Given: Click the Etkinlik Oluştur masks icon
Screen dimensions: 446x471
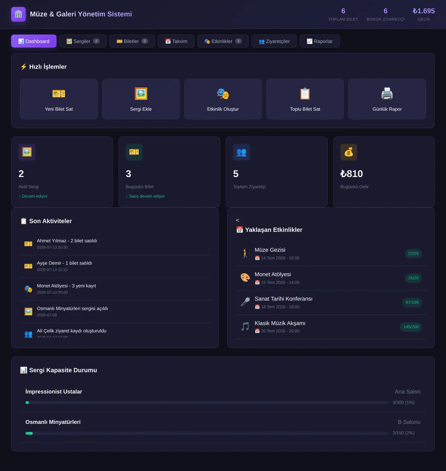Looking at the screenshot, I should tap(223, 94).
